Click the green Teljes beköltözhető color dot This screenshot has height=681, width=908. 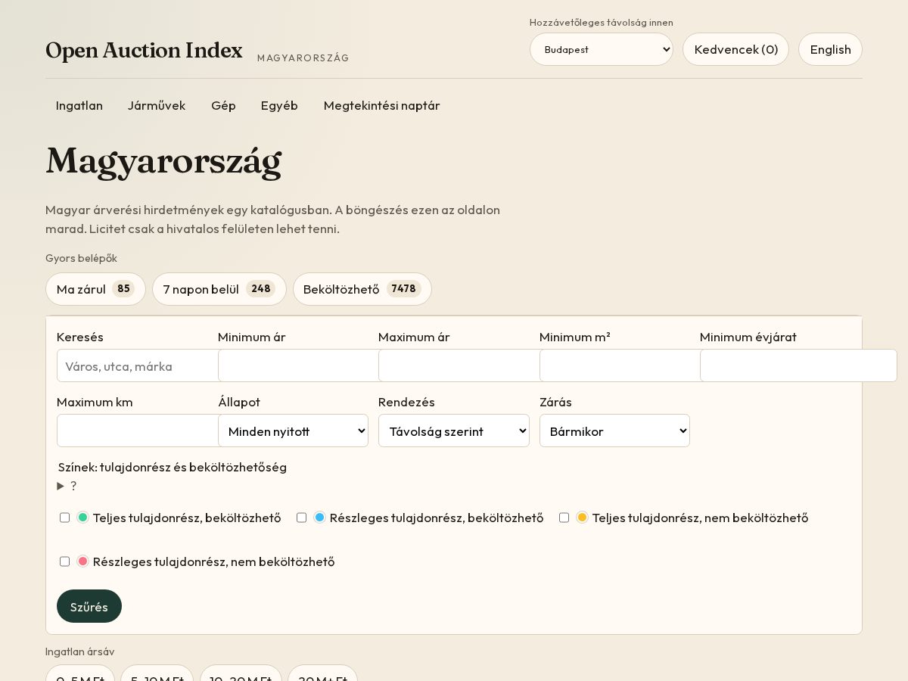tap(83, 518)
